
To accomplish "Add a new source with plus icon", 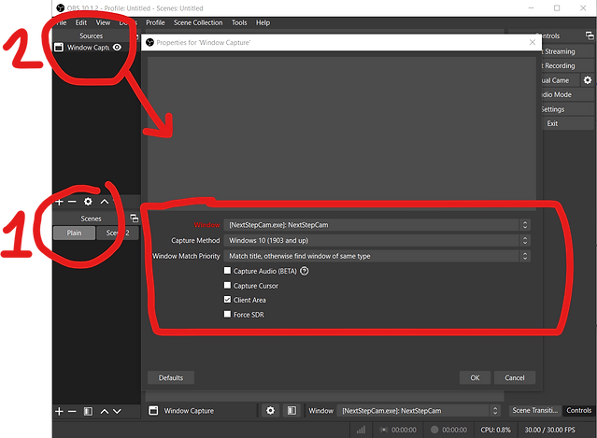I will [x=59, y=202].
